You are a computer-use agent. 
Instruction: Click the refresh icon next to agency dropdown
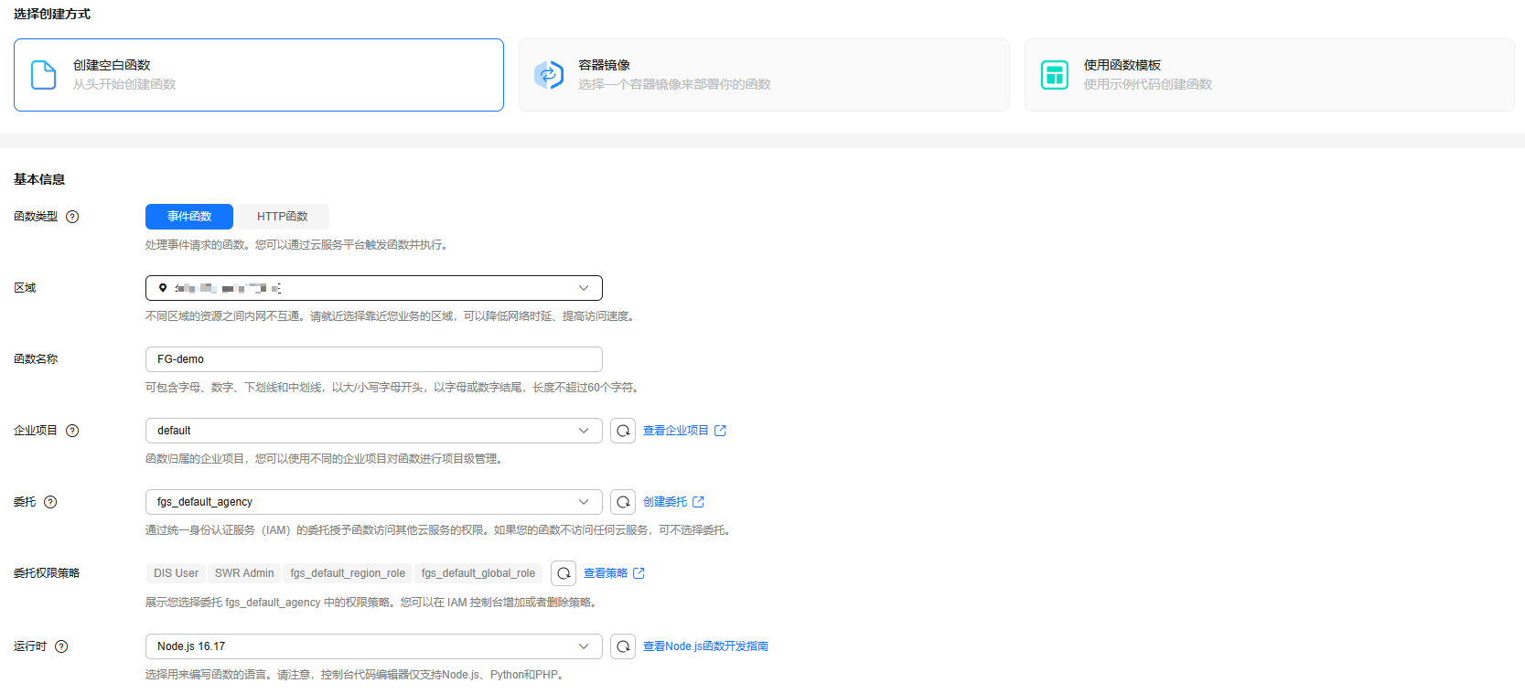[623, 502]
